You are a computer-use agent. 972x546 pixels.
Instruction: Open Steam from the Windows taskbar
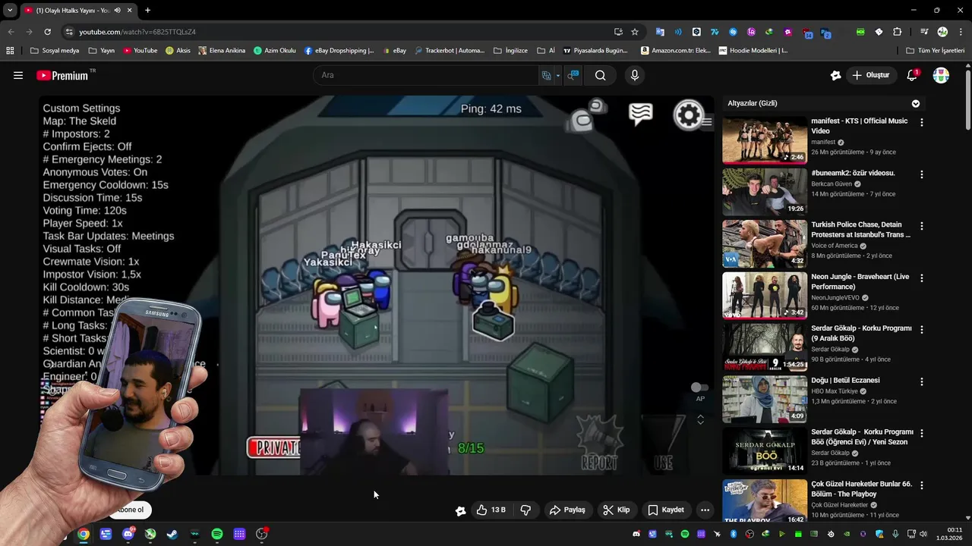tap(172, 534)
